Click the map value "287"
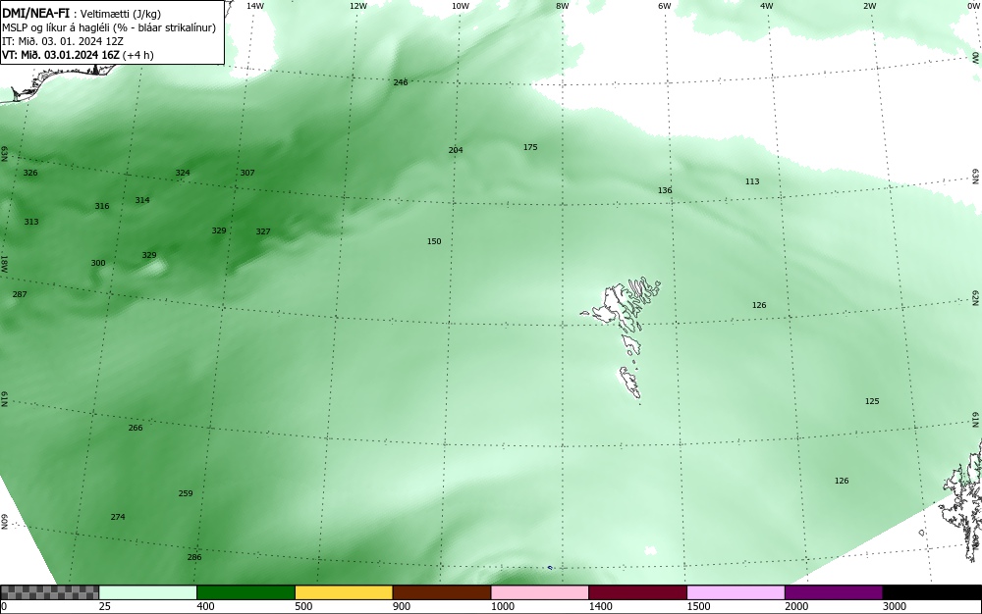 pos(20,294)
